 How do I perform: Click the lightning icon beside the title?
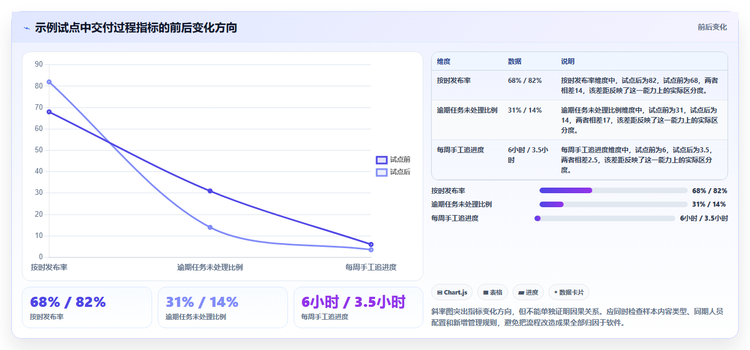coord(26,28)
